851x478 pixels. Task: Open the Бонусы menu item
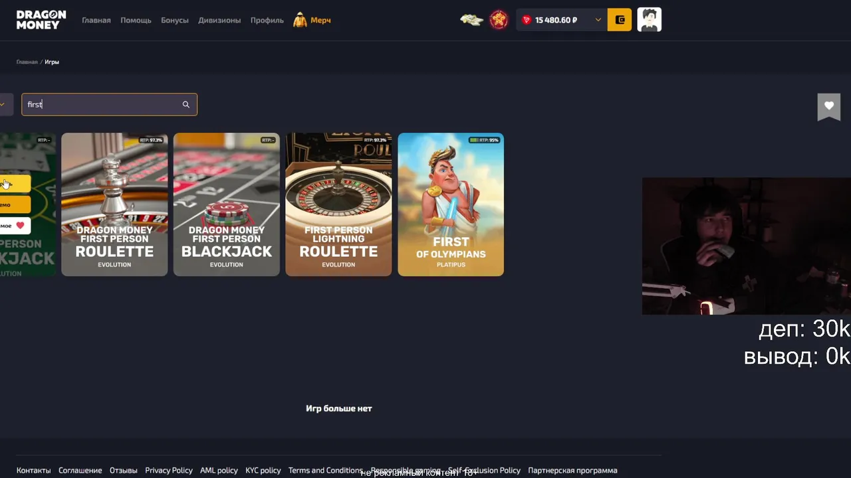[x=175, y=20]
